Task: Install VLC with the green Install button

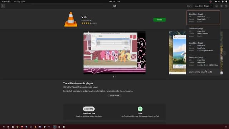Action: point(159,20)
